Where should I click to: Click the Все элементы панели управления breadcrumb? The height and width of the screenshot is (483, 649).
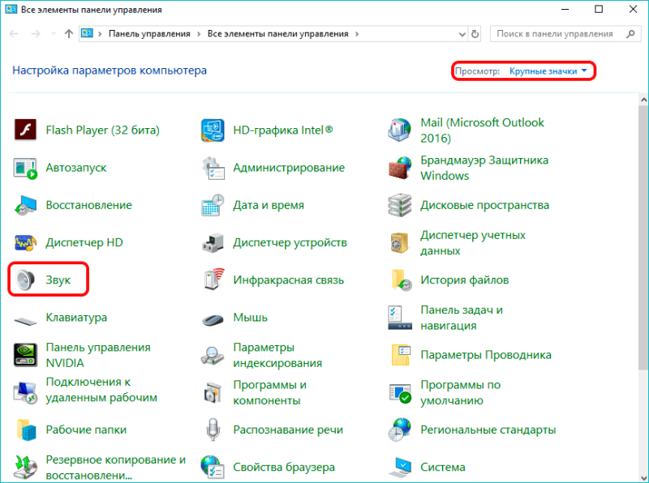point(277,34)
